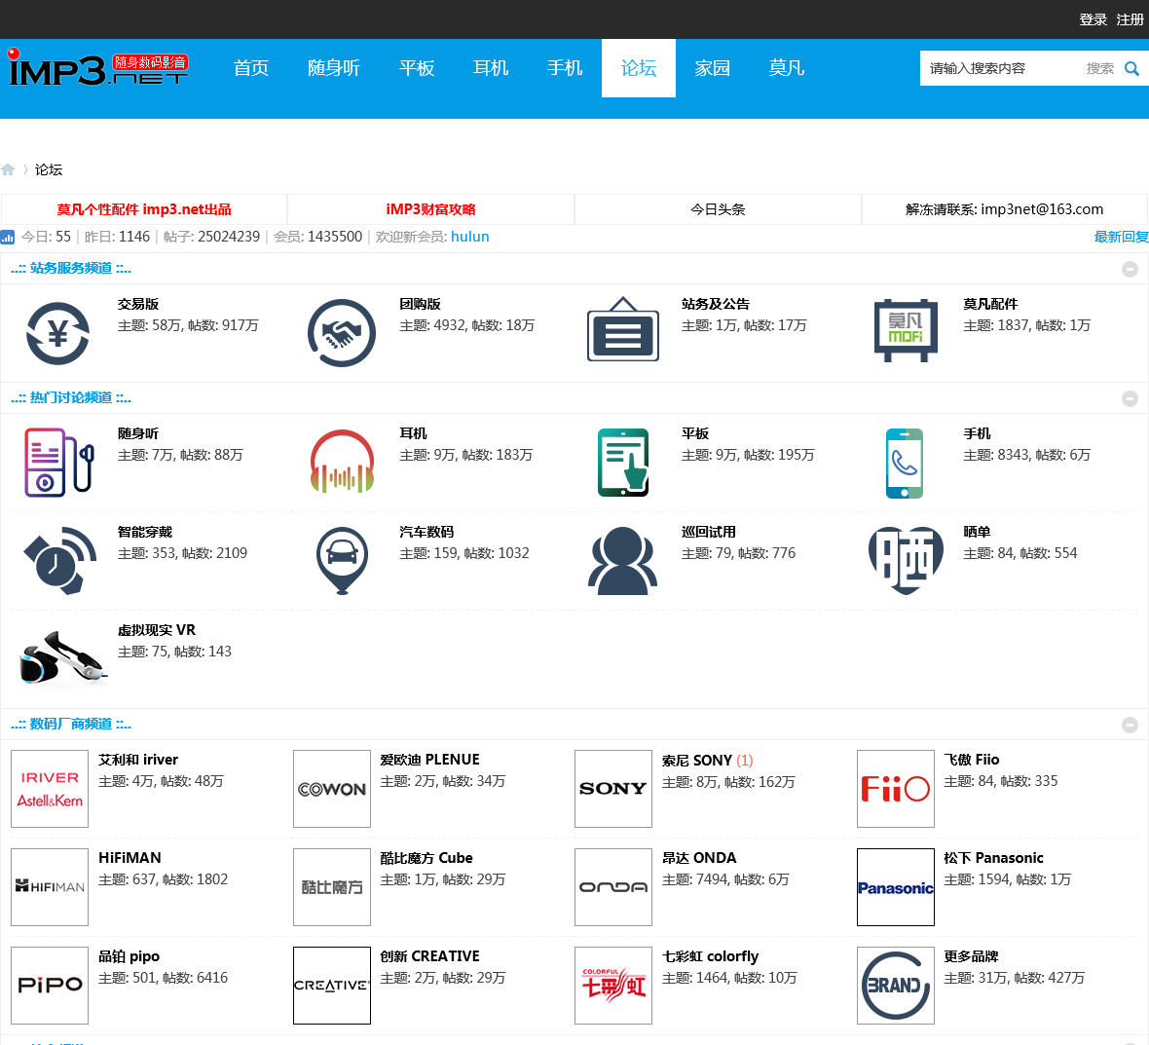
Task: Click the 最新回复 link
Action: (1121, 237)
